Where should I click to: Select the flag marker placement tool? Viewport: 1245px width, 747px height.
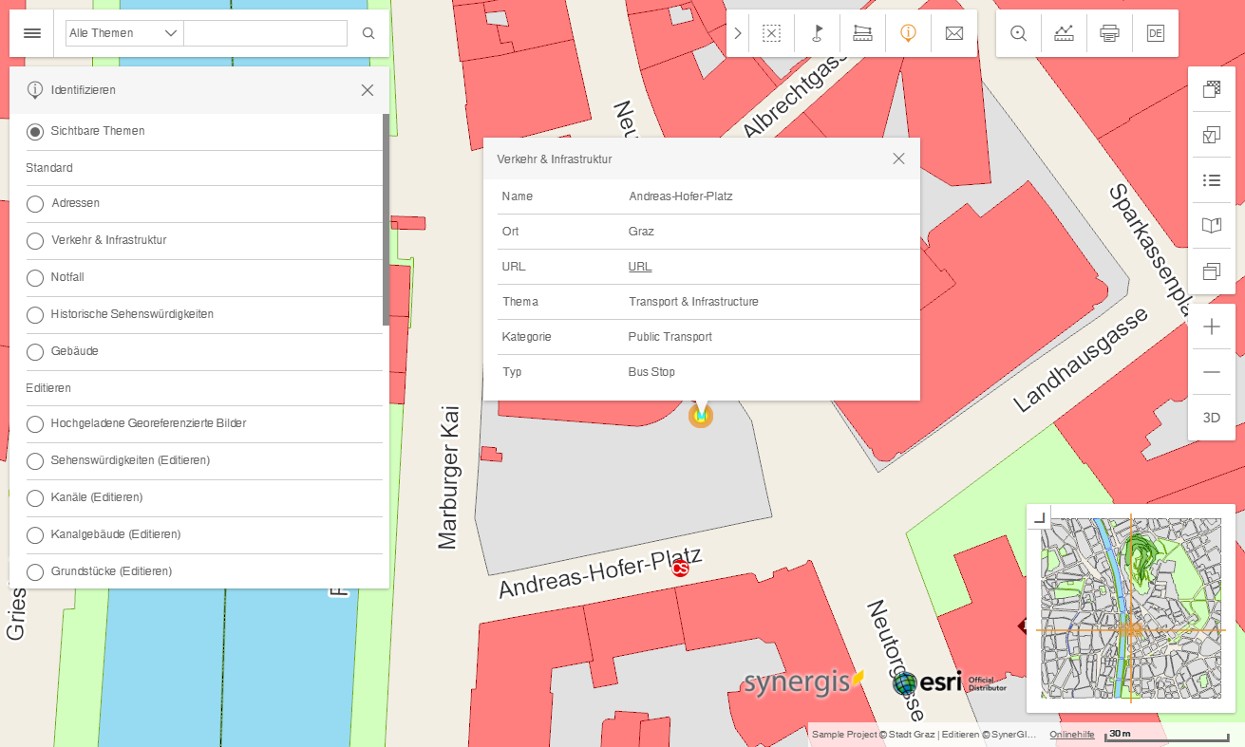point(817,32)
